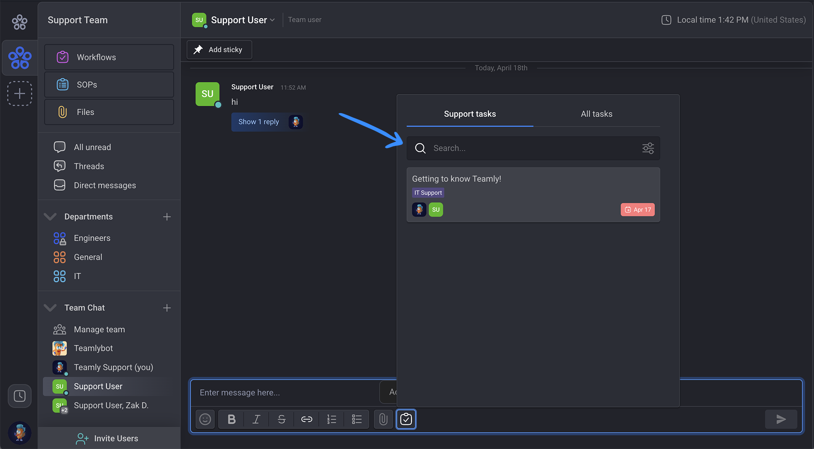Screen dimensions: 814x449
Task: Collapse the Departments section
Action: 50,216
